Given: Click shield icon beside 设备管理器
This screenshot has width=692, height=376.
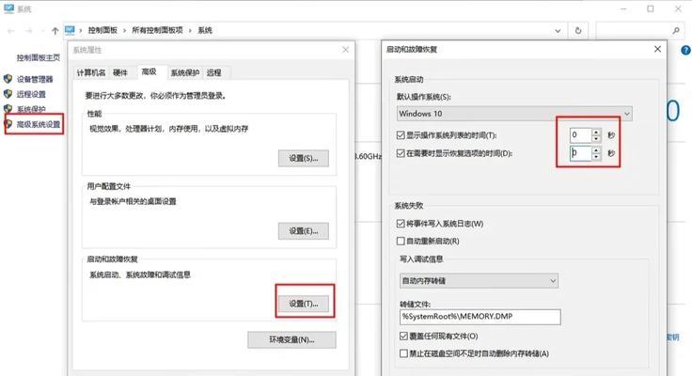Looking at the screenshot, I should [8, 79].
